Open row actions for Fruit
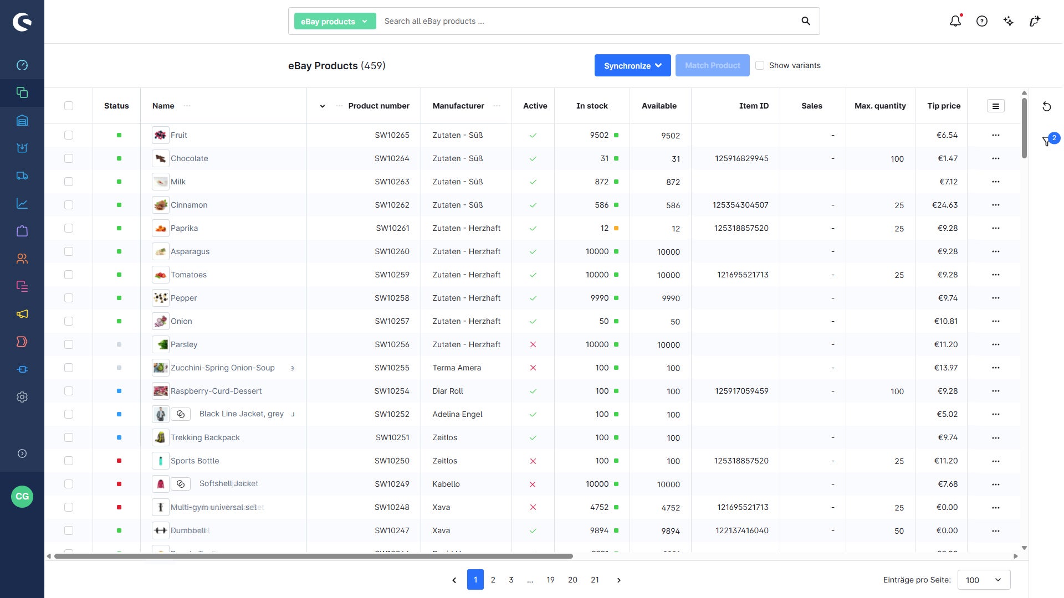 click(996, 135)
